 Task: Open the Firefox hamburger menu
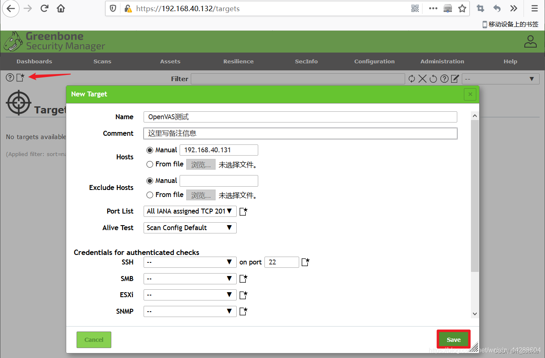pyautogui.click(x=535, y=9)
